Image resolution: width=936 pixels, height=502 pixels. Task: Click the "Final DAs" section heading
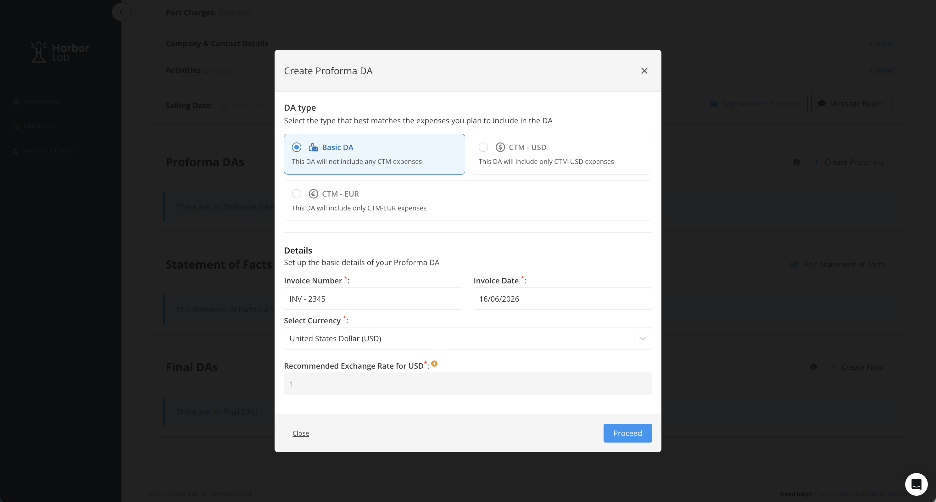tap(192, 367)
